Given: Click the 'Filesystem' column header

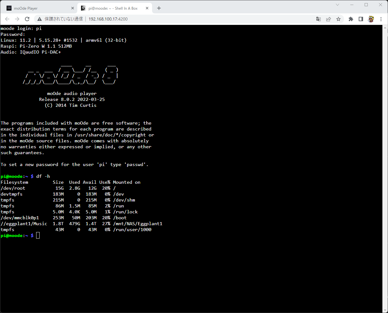Looking at the screenshot, I should coord(14,182).
